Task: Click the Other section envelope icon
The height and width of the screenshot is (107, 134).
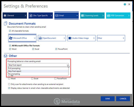Action: click(x=6, y=56)
